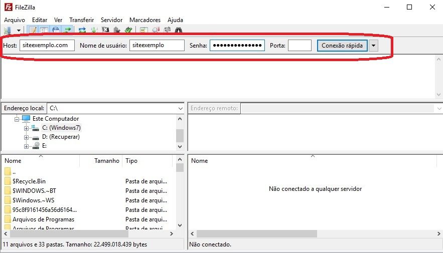This screenshot has height=253, width=443.
Task: Open the Endereço local path dropdown
Action: [181, 108]
